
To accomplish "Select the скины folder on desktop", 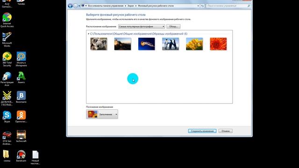I will (x=7, y=156).
